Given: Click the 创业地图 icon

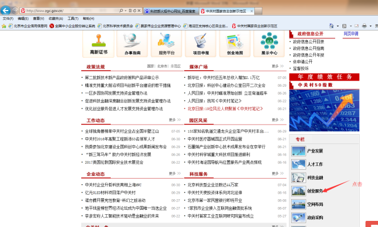Looking at the screenshot, I should [x=234, y=41].
